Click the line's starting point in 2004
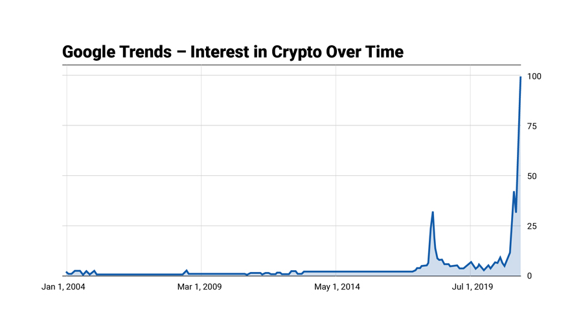583x327 pixels. coord(67,272)
